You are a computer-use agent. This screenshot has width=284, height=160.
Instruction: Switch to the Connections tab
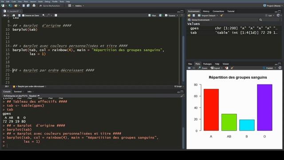click(218, 11)
